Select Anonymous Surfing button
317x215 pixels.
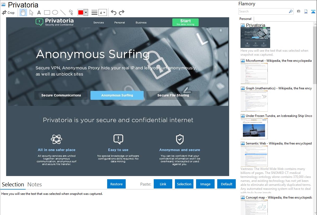point(117,95)
